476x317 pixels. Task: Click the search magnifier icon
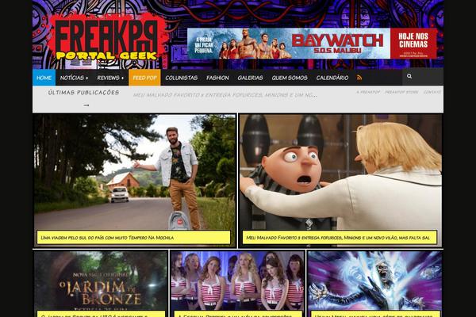tap(409, 76)
